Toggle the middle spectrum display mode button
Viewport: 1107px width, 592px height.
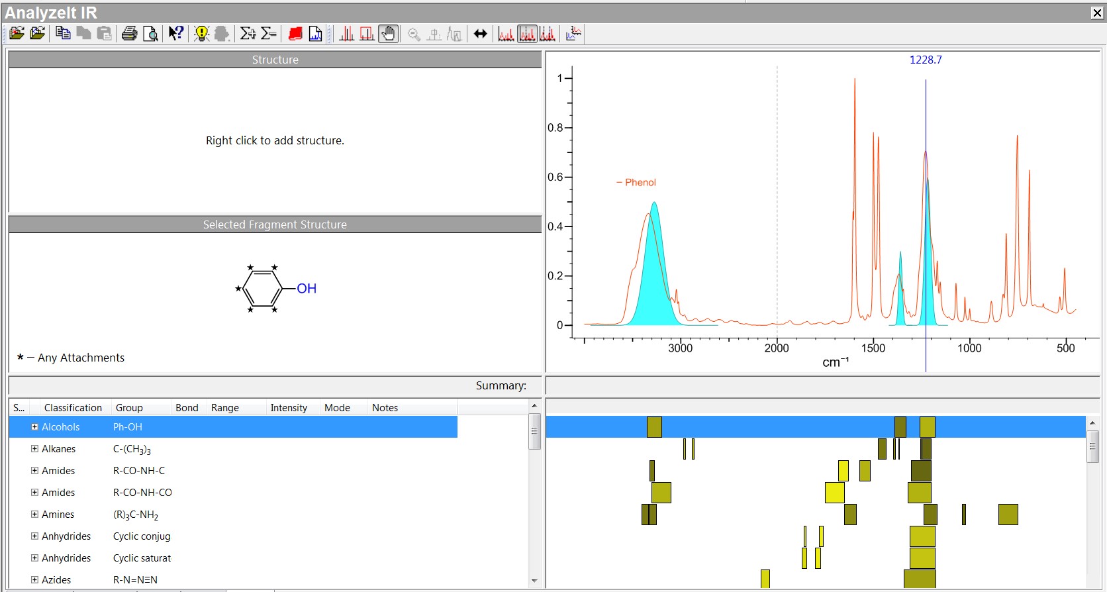click(527, 34)
